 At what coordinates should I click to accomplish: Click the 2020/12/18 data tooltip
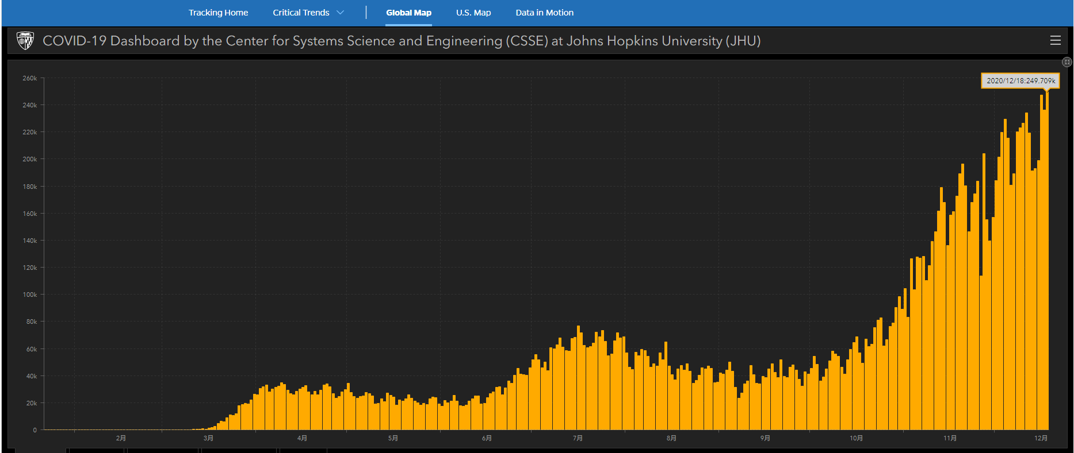[x=1020, y=80]
